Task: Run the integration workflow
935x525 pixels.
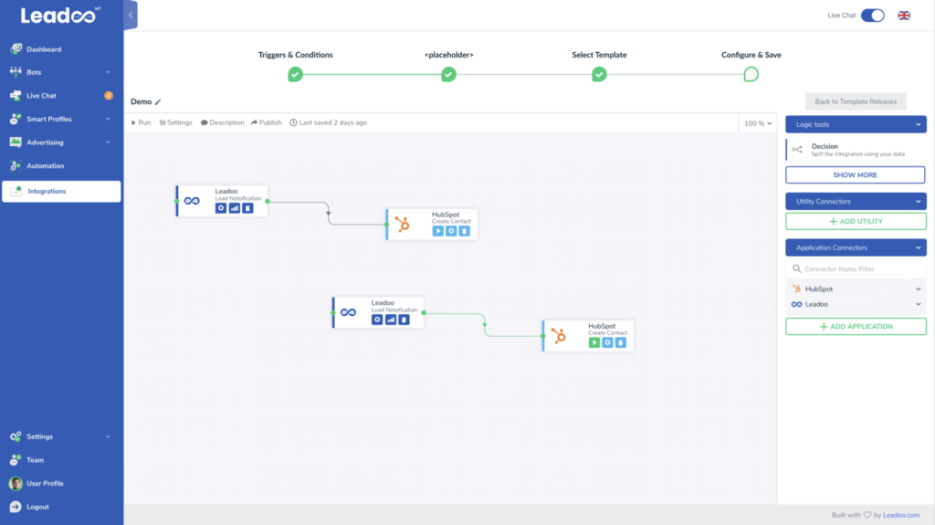Action: click(141, 122)
